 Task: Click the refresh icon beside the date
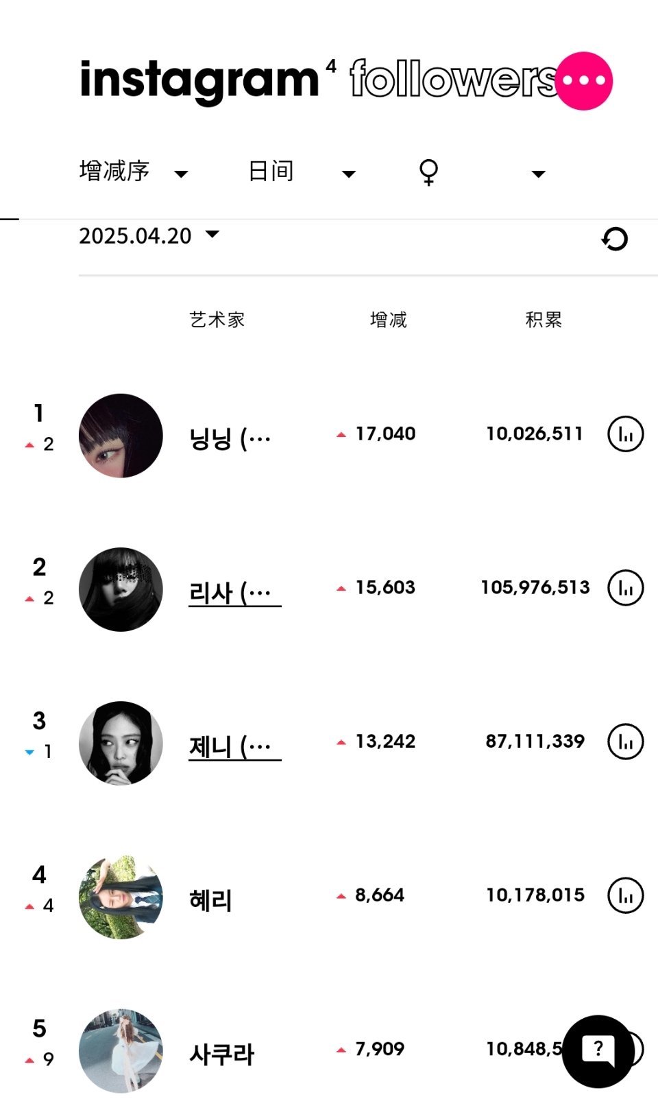[615, 239]
